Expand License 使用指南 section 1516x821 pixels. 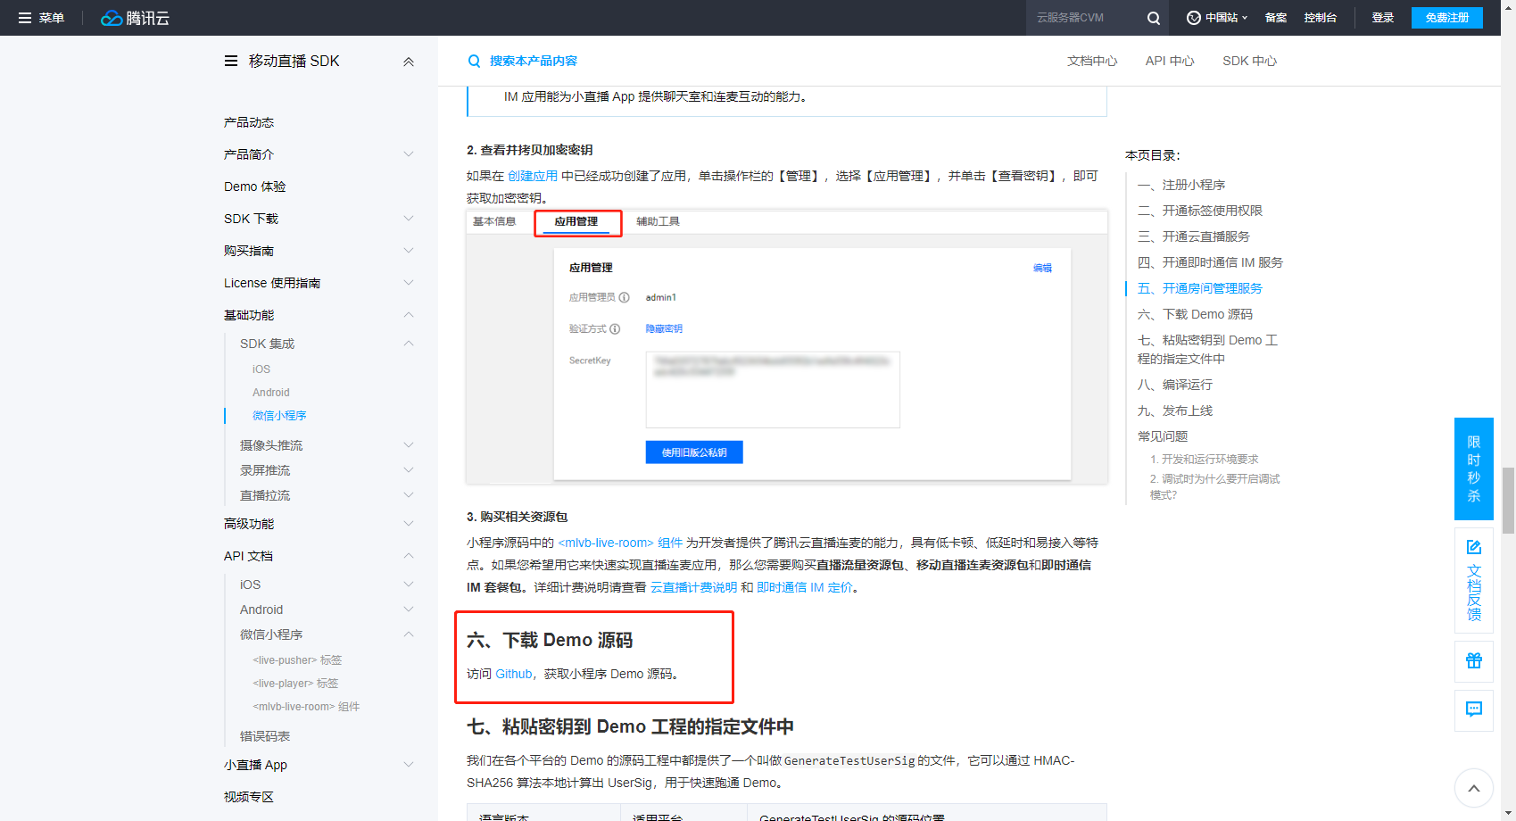[x=409, y=283]
